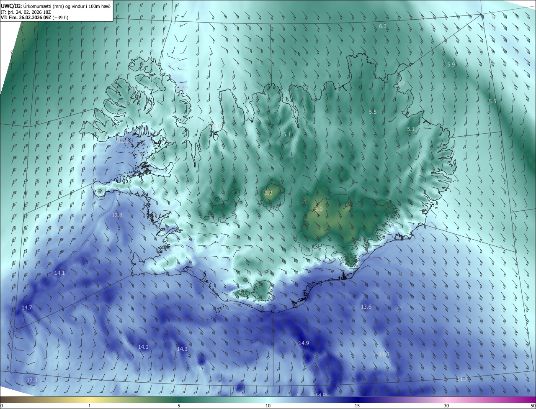Image resolution: width=536 pixels, height=409 pixels.
Task: Click the 10.9 value label on the map
Action: coord(183,87)
